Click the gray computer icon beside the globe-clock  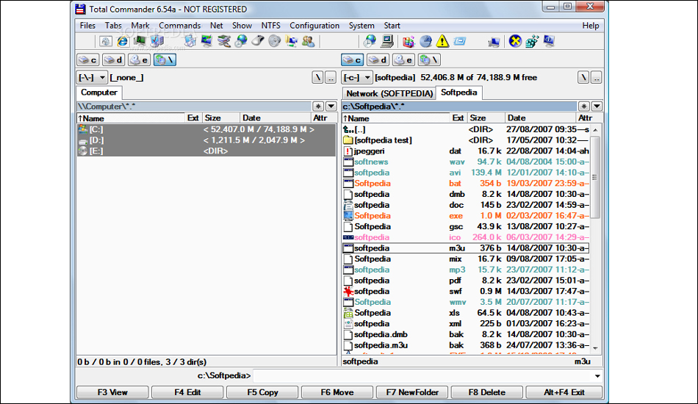pyautogui.click(x=387, y=41)
